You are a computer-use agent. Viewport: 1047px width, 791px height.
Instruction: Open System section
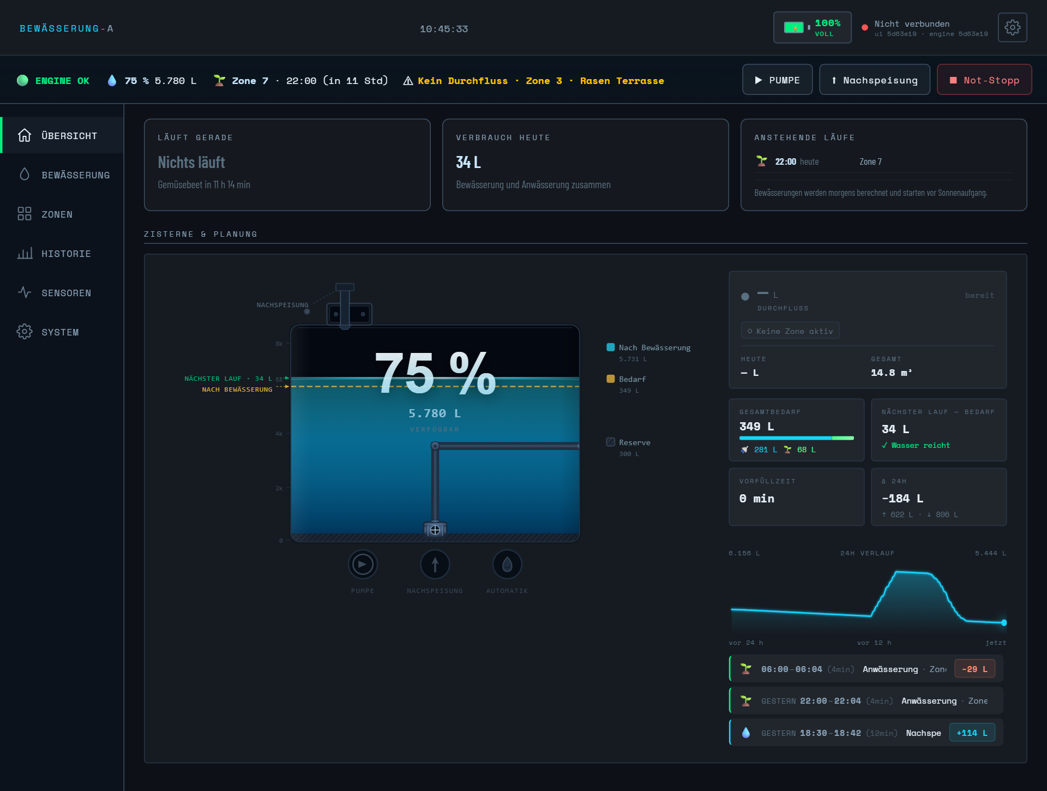63,332
